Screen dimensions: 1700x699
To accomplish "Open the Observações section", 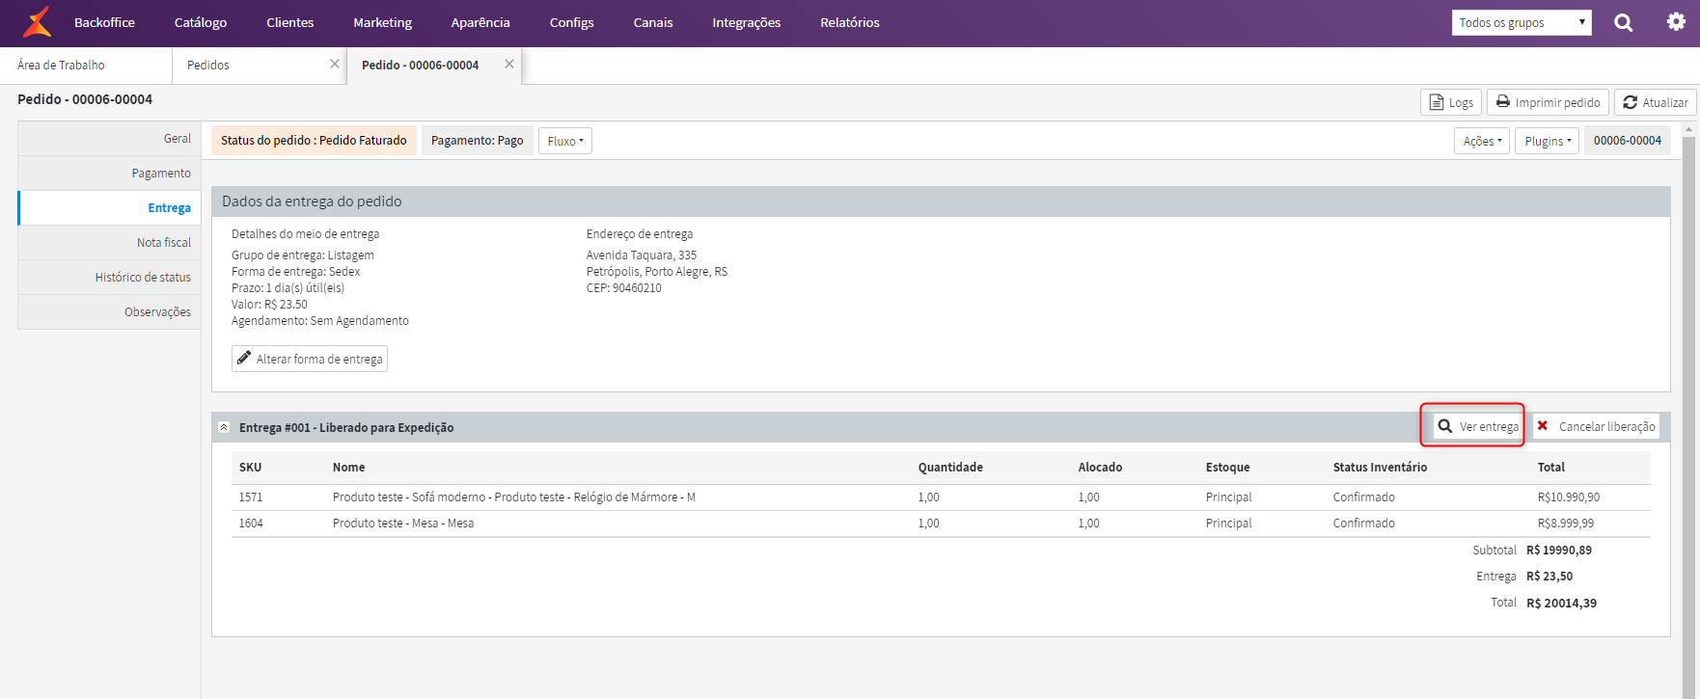I will [x=109, y=312].
